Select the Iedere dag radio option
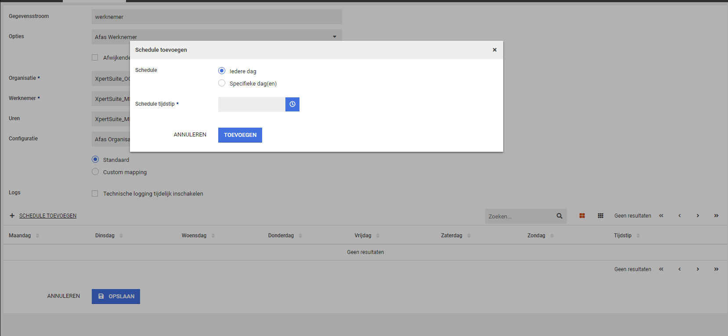 pyautogui.click(x=222, y=71)
